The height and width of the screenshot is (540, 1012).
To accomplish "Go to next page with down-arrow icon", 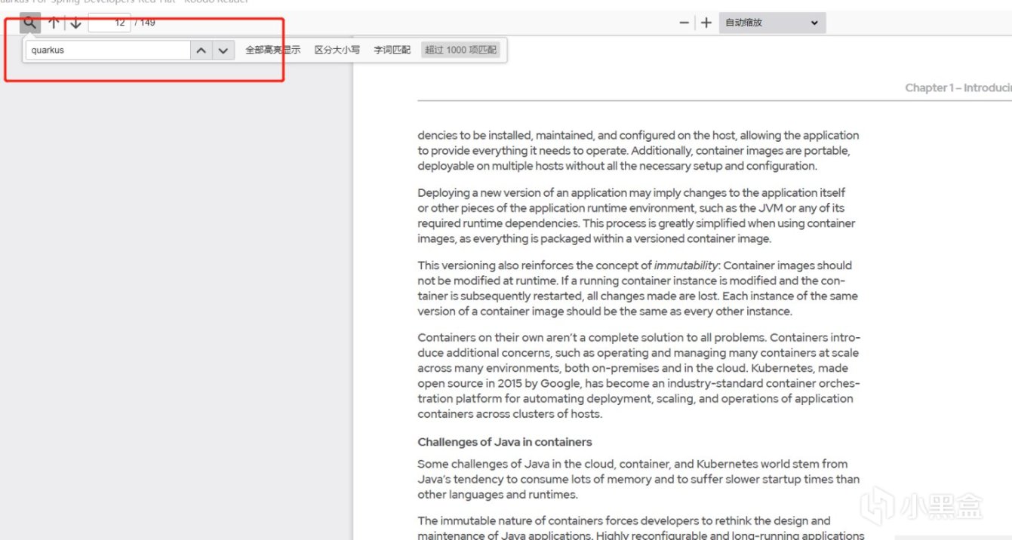I will click(75, 23).
